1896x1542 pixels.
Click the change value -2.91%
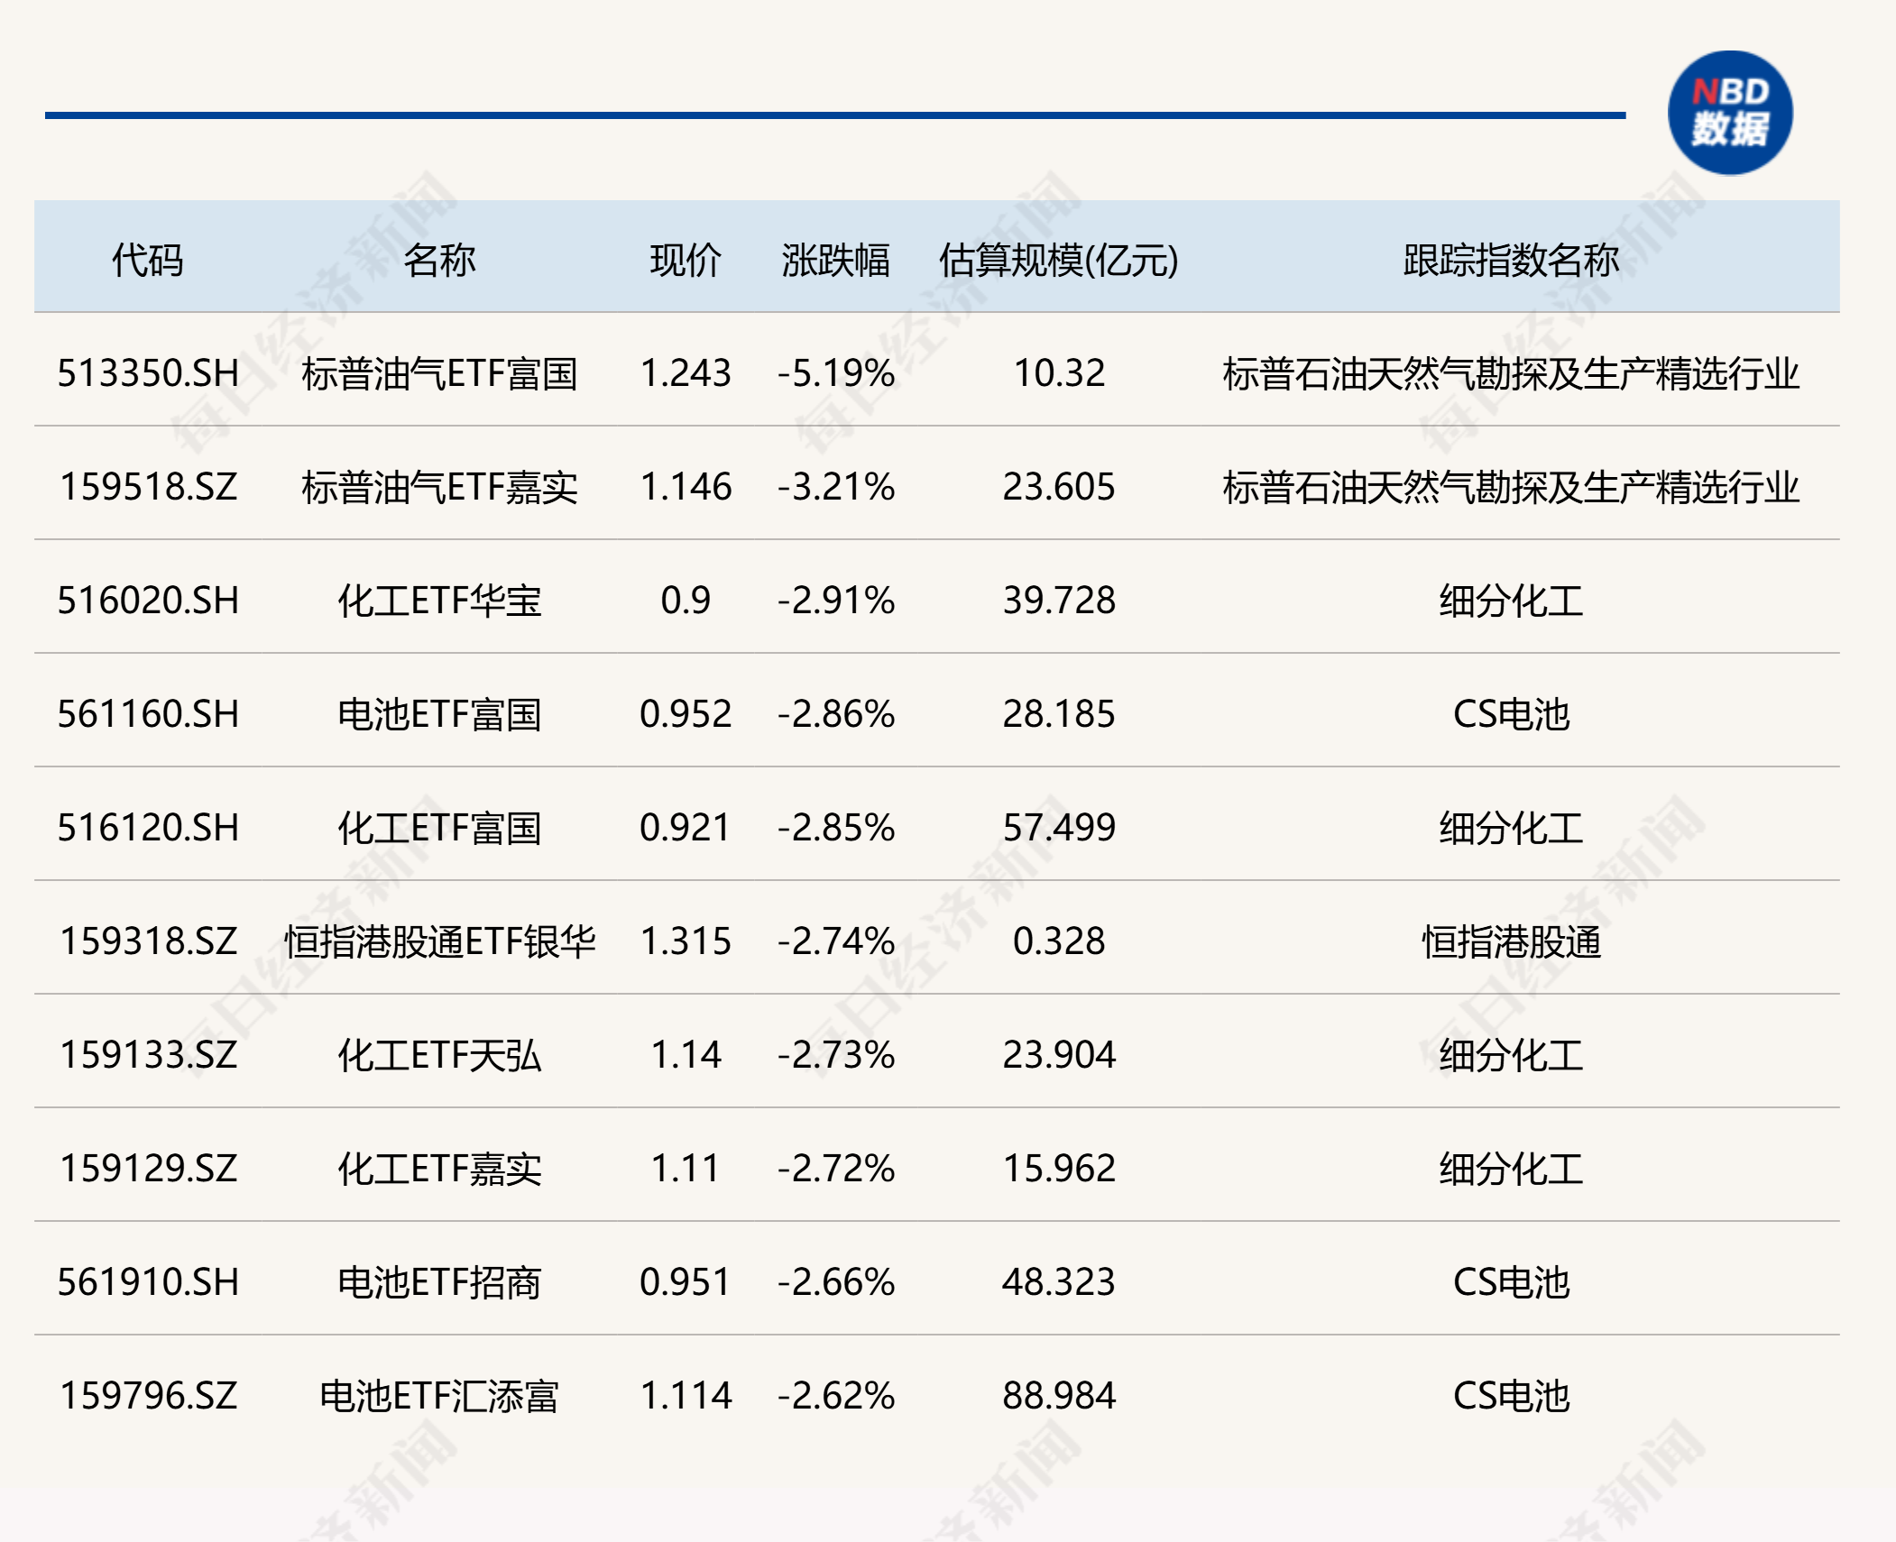[836, 601]
